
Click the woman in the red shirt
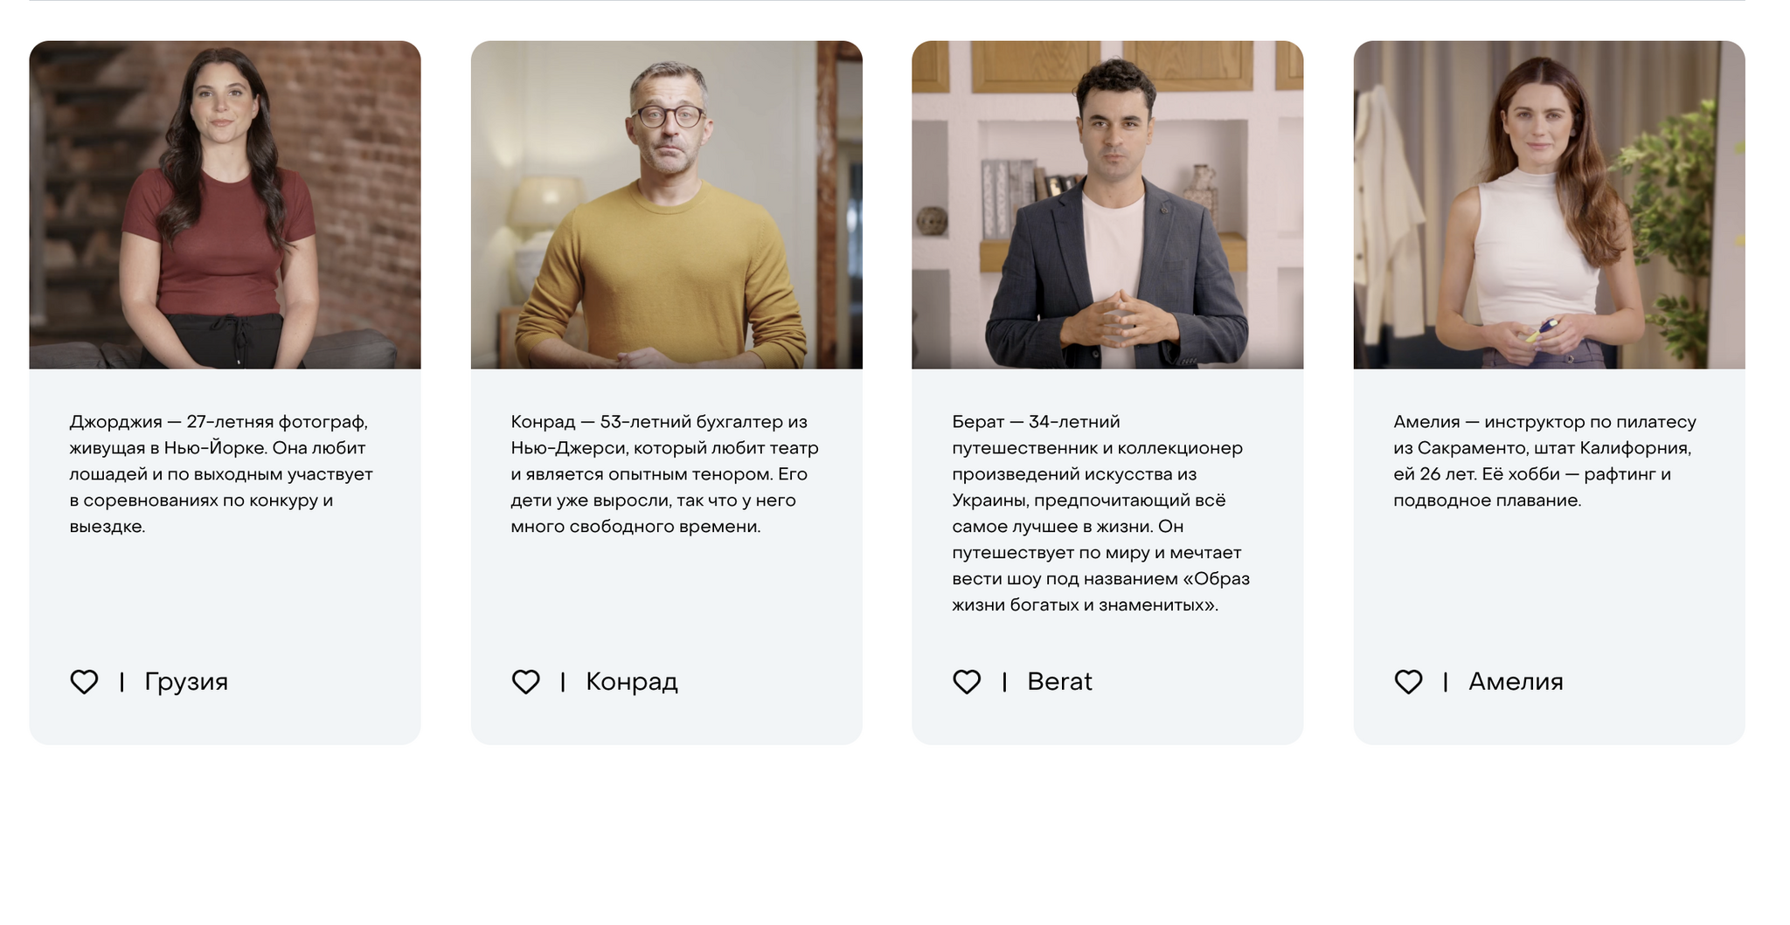220,210
